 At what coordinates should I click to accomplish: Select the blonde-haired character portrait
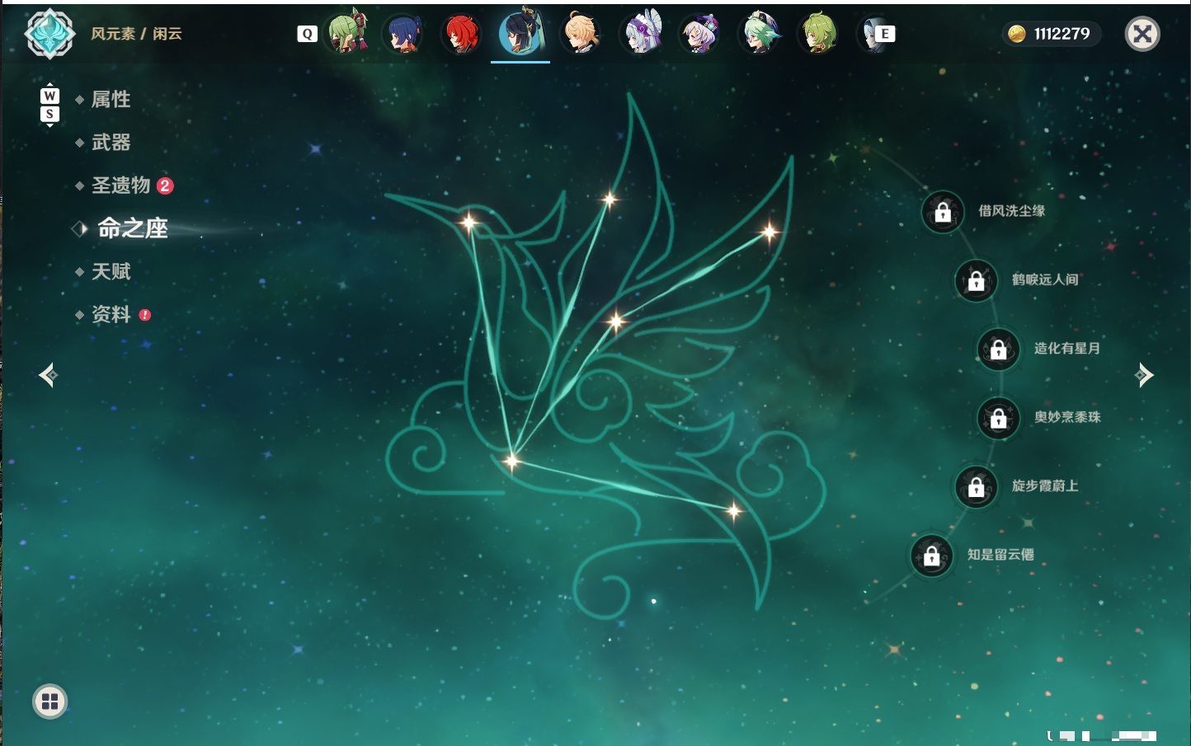[x=581, y=34]
